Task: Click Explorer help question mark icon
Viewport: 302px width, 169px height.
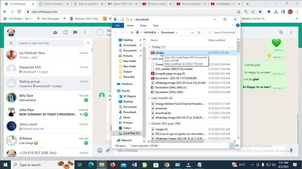Action: 238,25
